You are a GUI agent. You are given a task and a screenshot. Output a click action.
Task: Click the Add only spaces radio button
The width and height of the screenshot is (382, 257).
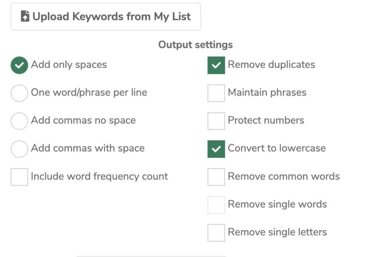tap(19, 65)
